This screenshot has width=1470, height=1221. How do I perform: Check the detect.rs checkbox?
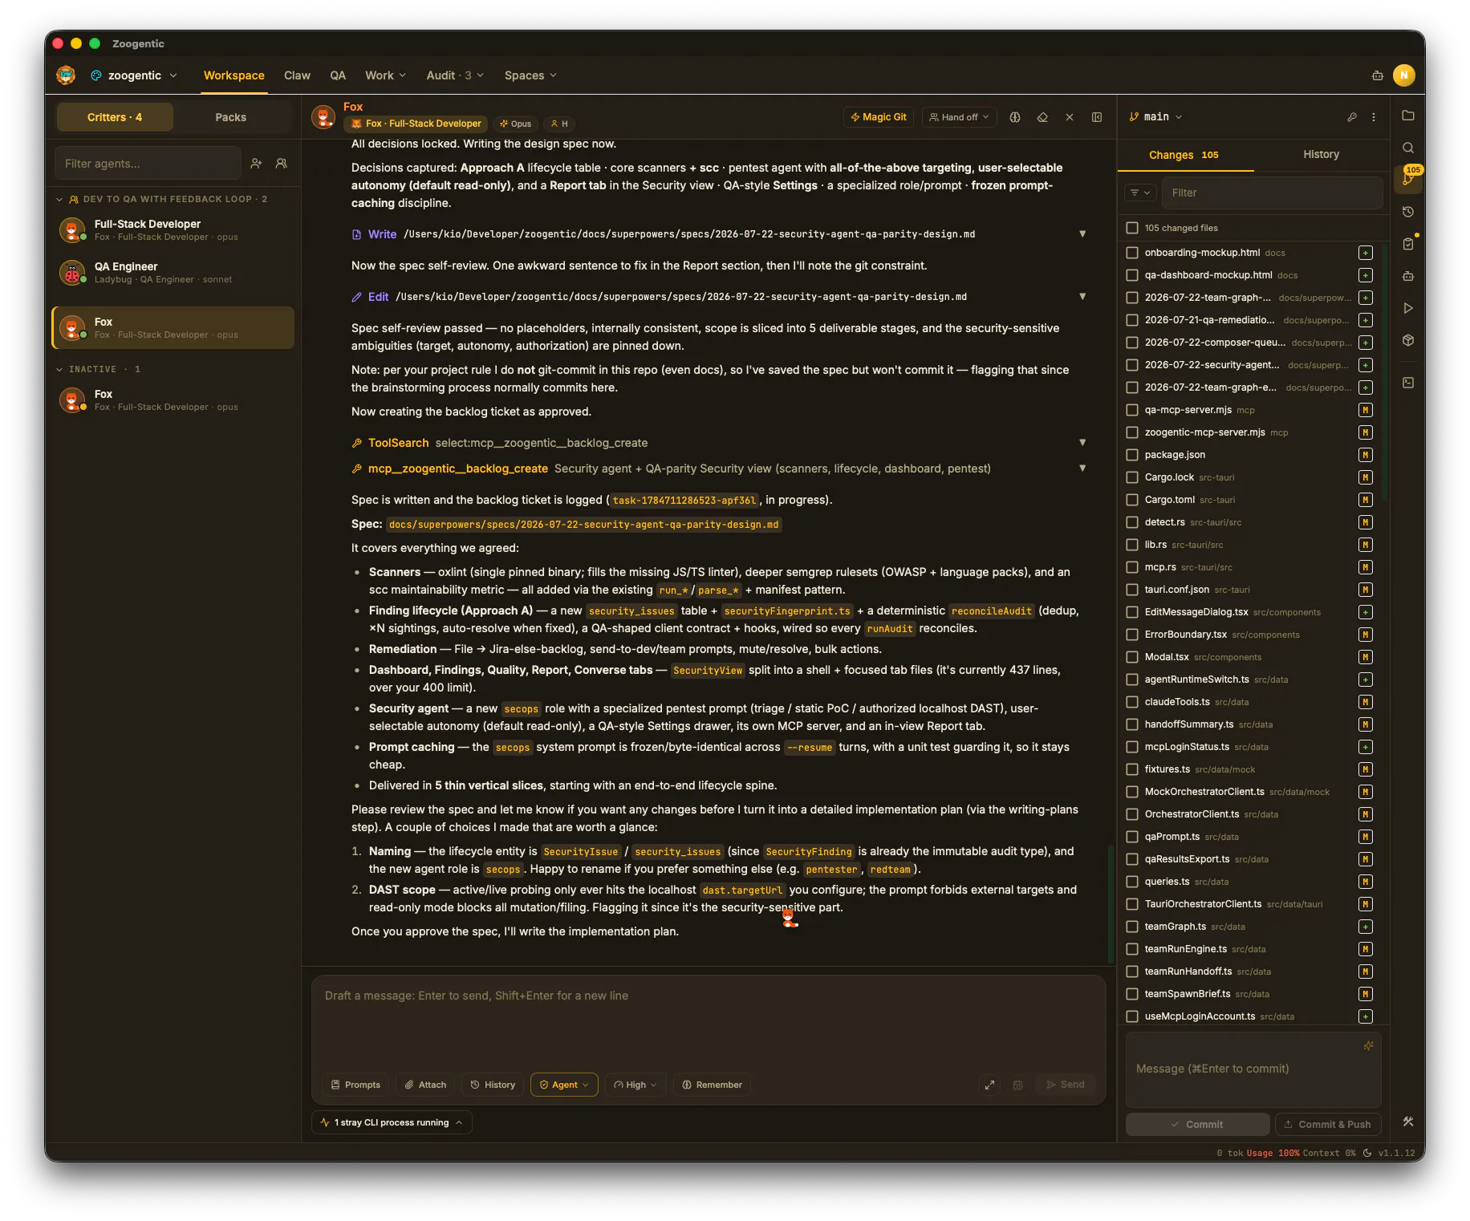pos(1132,522)
